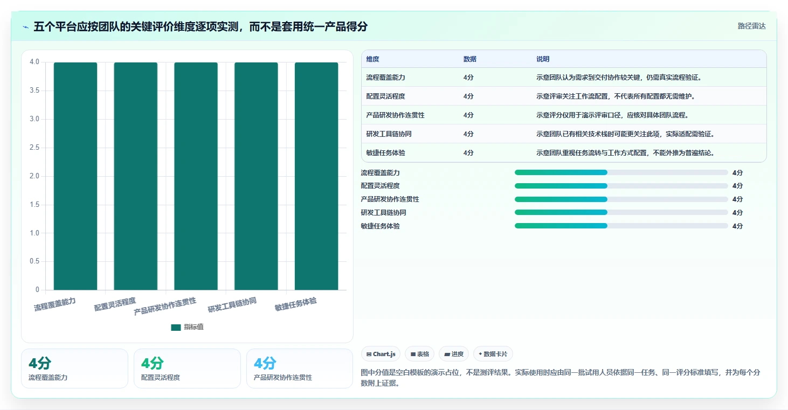
Task: Click the 路径雷达 label
Action: (x=751, y=26)
